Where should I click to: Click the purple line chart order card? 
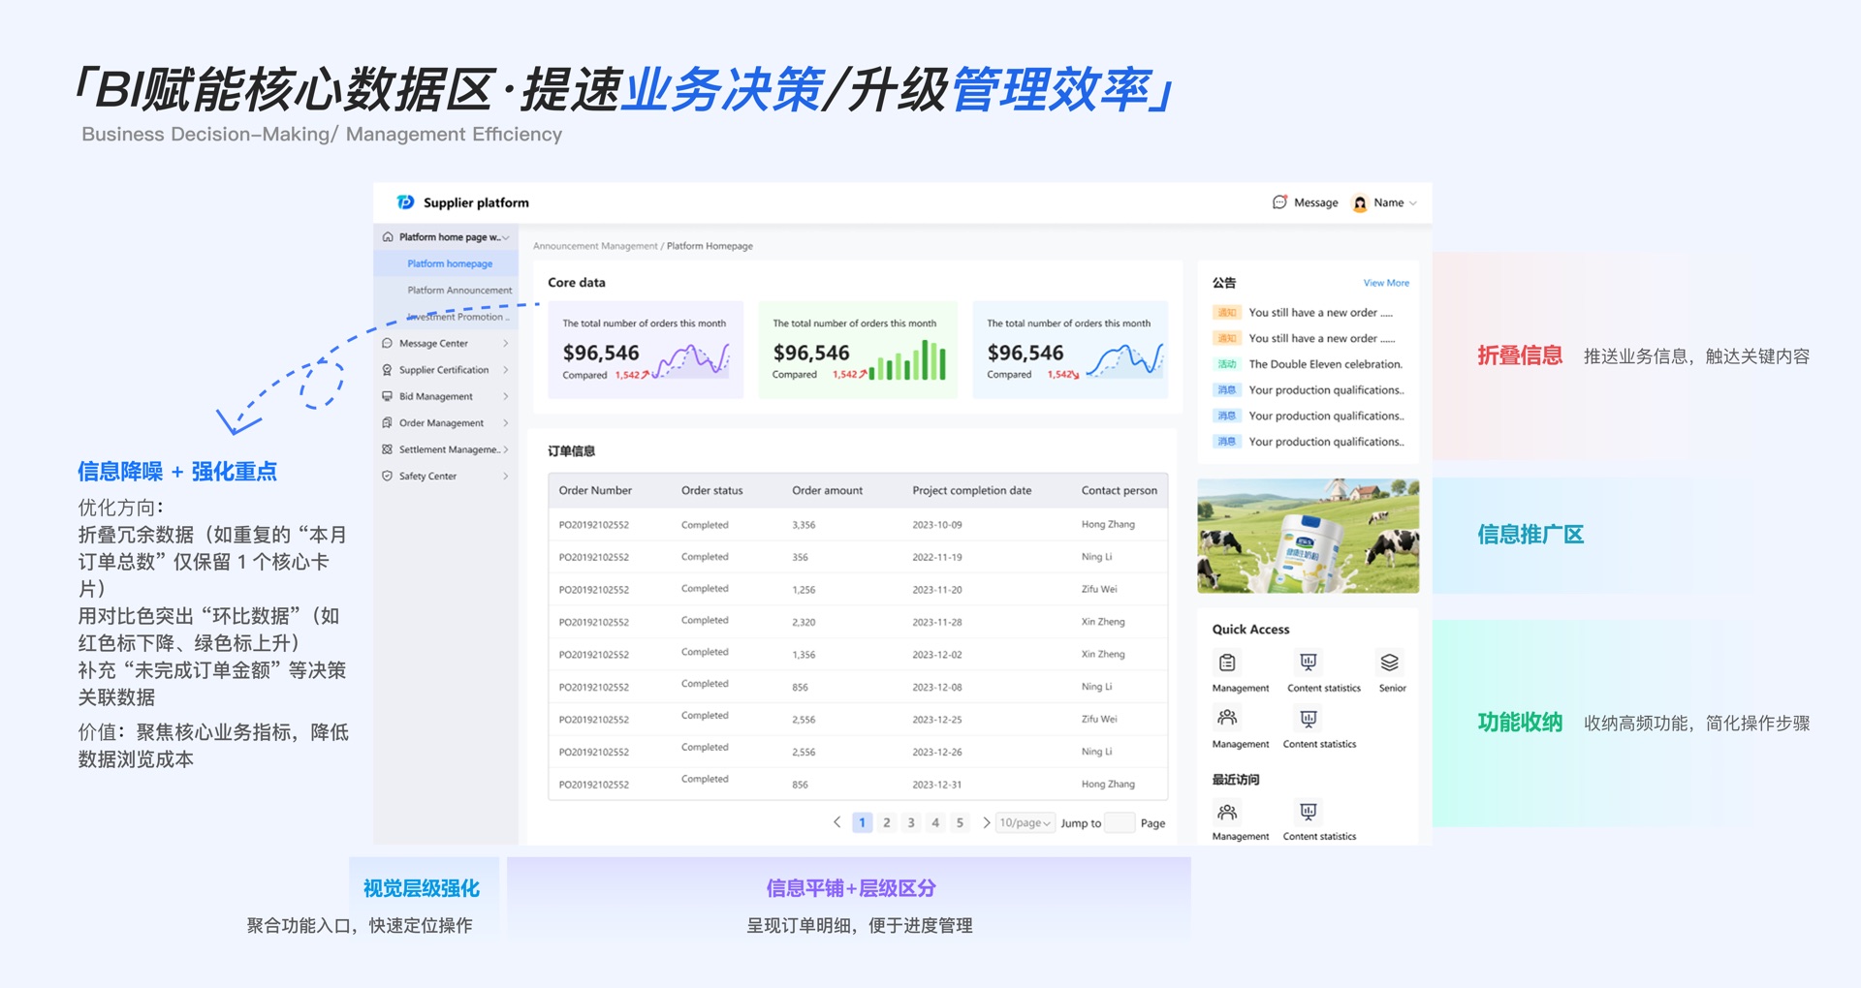pos(646,350)
